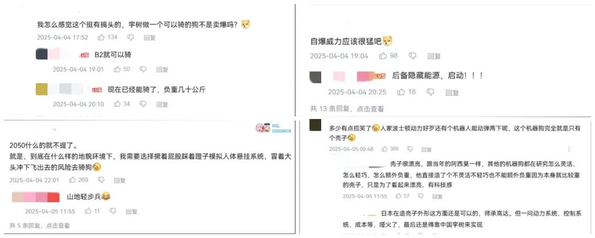
Task: Open the dark avatar beside "多少有点招笑了"
Action: point(316,125)
